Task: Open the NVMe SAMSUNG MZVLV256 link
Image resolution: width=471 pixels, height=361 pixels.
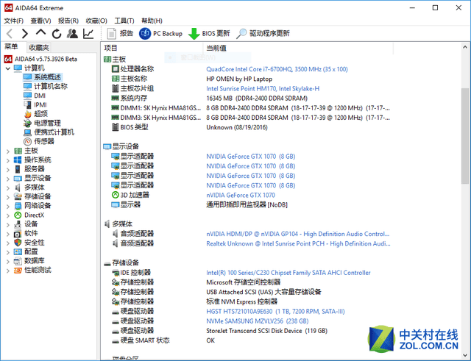Action: 257,321
